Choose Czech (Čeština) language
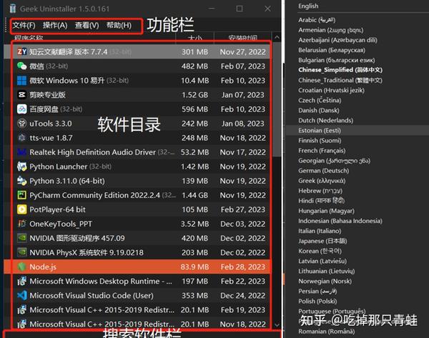429x338 pixels. (320, 100)
